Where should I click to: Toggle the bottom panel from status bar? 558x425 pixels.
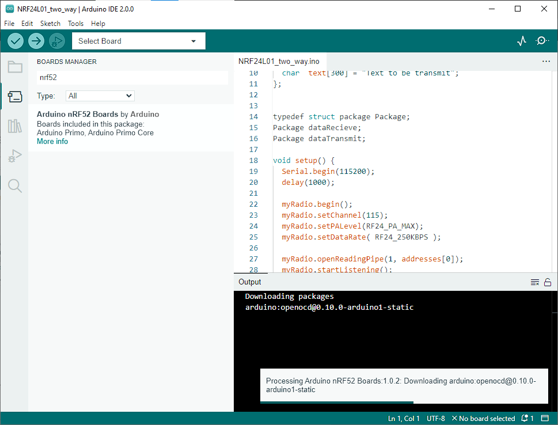(545, 418)
